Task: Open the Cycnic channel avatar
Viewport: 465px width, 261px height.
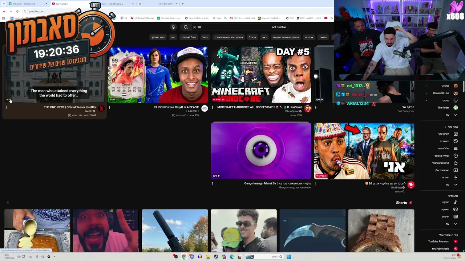Action: (x=456, y=86)
